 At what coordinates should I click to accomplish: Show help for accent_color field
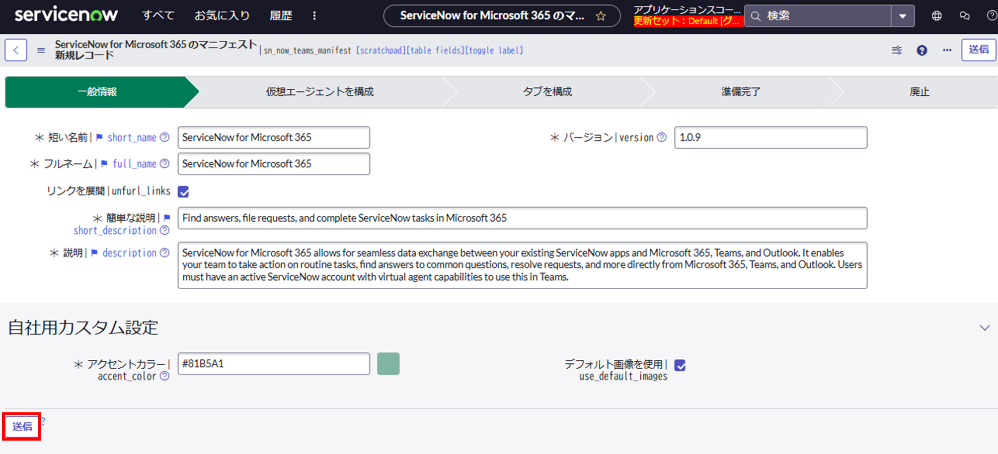pyautogui.click(x=164, y=376)
